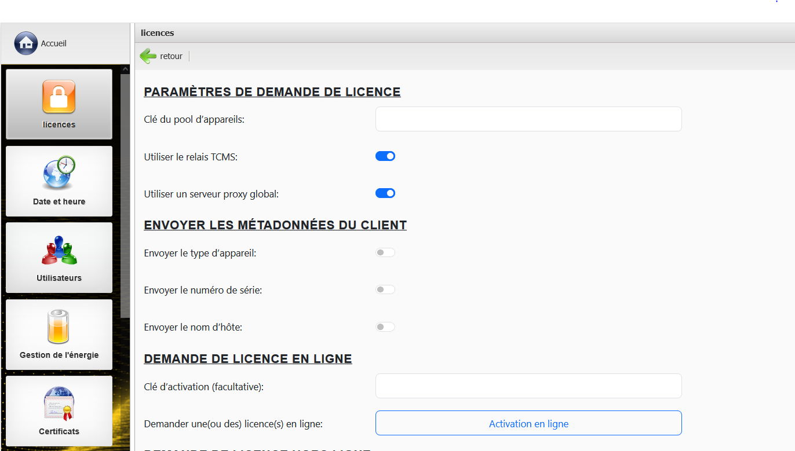Select the Accueil label in header

[x=53, y=43]
